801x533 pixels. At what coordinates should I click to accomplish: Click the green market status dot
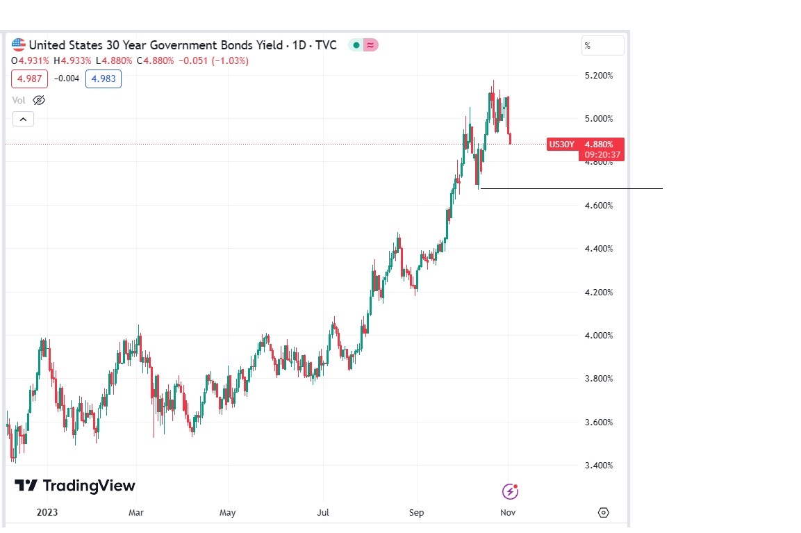point(356,45)
